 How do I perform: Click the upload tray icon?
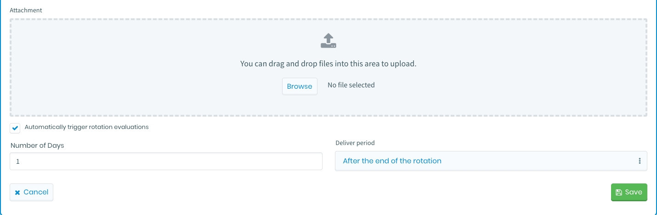pyautogui.click(x=328, y=41)
